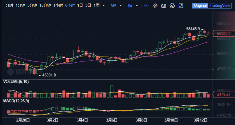235x125 pixels.
Task: Switch to 15分钟 interval
Action: coord(45,6)
